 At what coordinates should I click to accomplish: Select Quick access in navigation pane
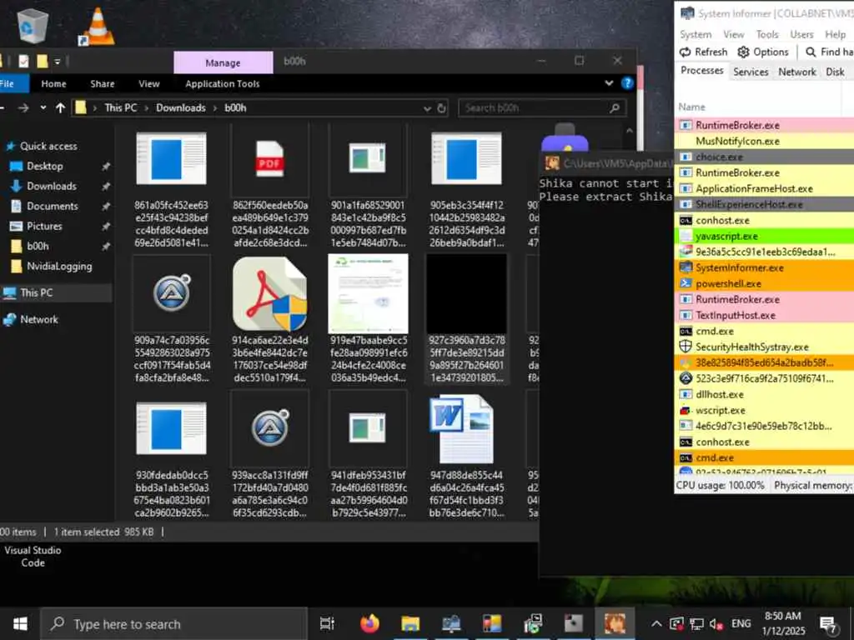[48, 146]
